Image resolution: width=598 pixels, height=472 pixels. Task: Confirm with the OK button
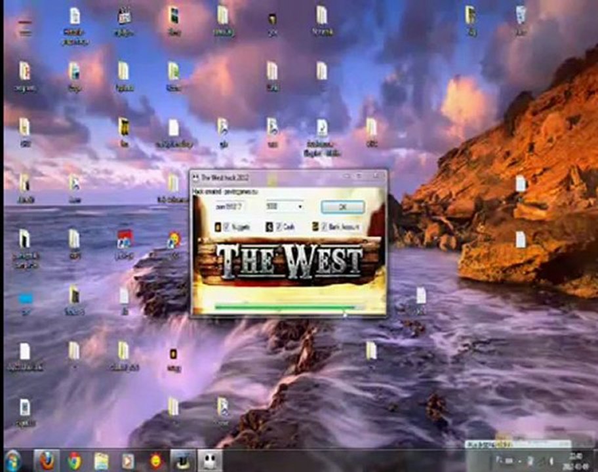(342, 207)
